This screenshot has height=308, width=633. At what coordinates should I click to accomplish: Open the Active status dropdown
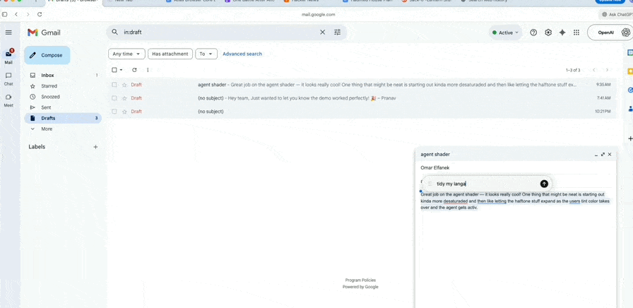click(x=505, y=32)
